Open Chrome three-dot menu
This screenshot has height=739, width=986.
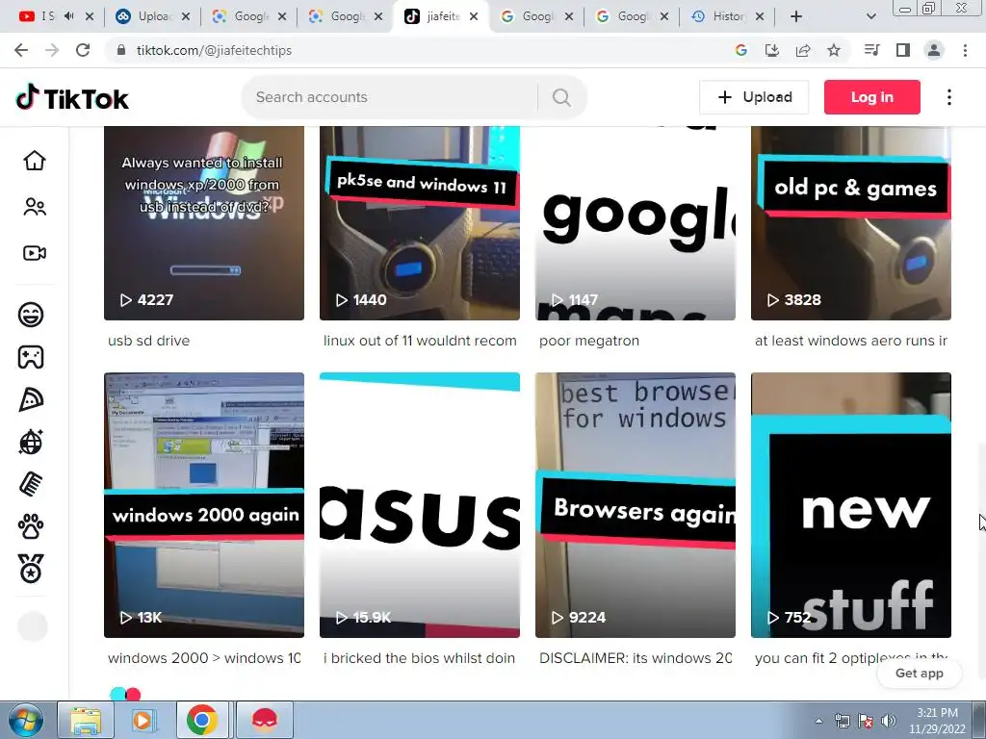[x=965, y=50]
